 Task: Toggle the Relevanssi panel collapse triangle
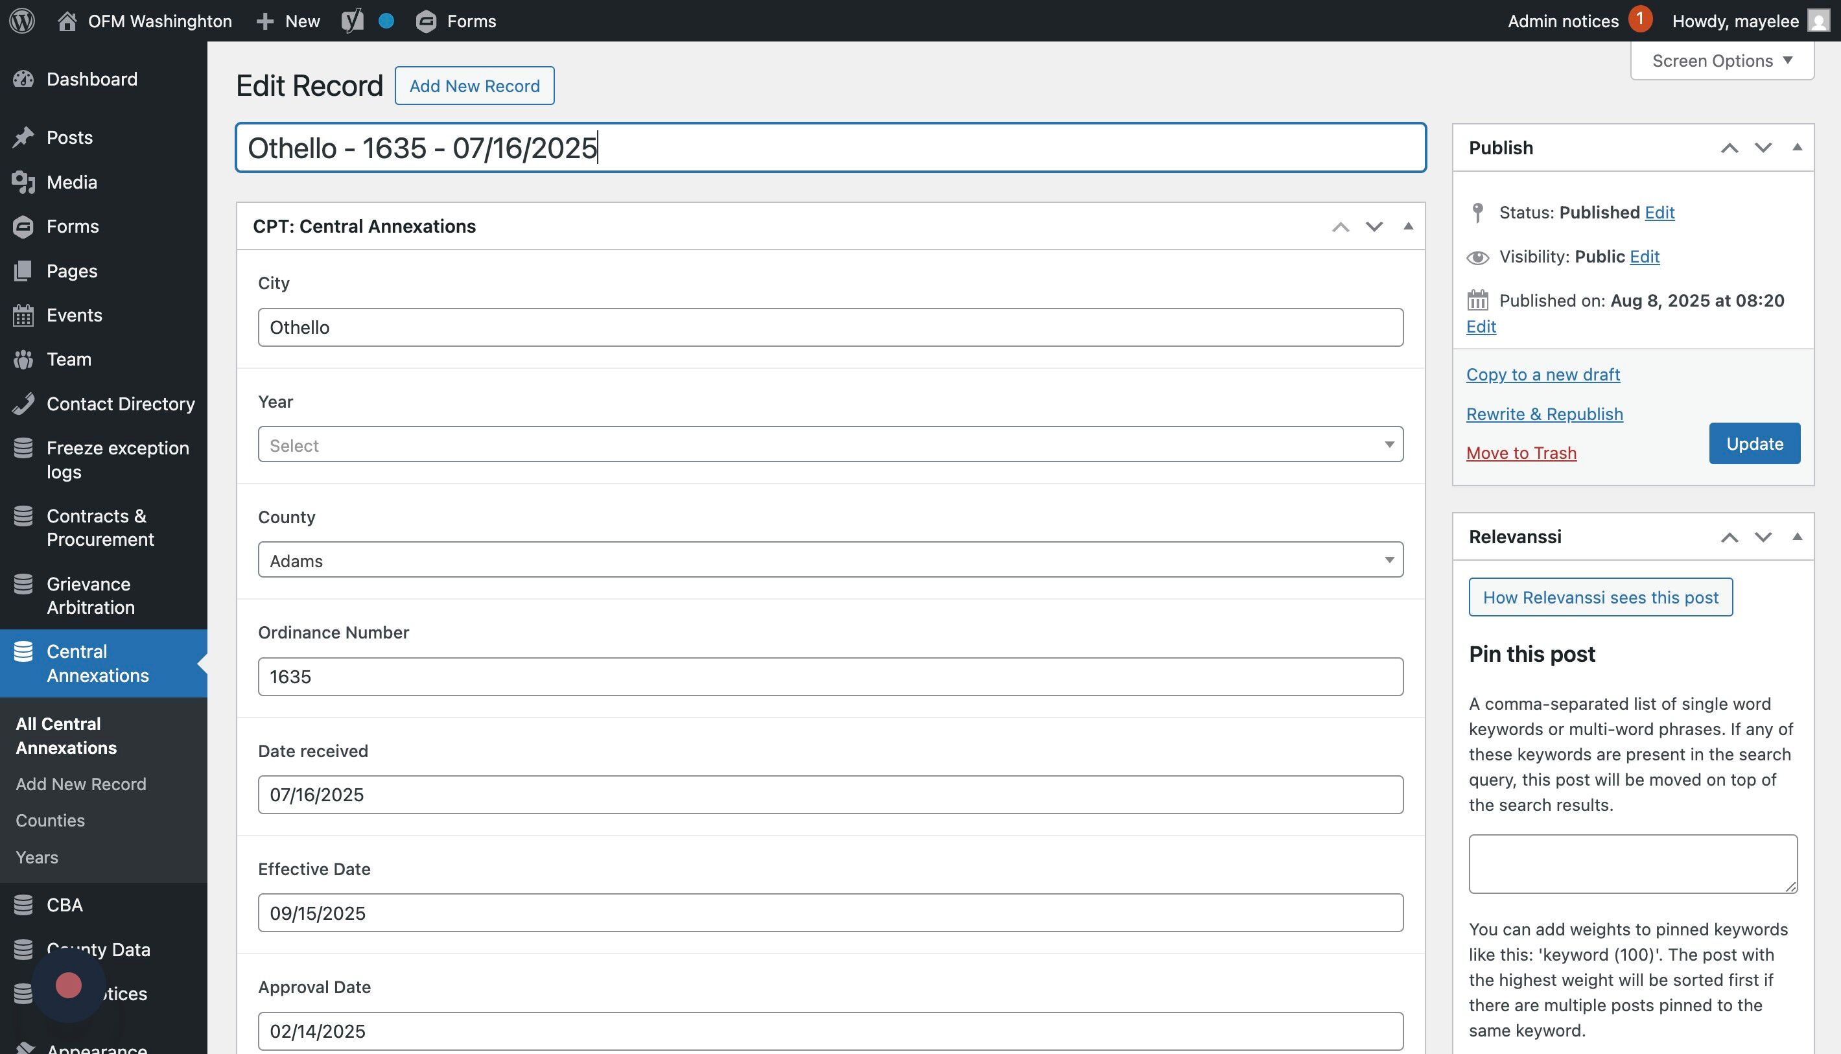coord(1797,537)
